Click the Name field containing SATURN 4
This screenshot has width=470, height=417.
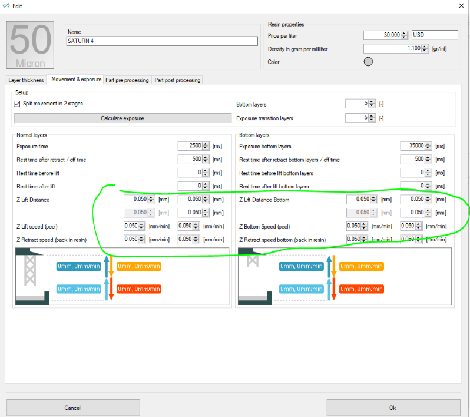[162, 41]
